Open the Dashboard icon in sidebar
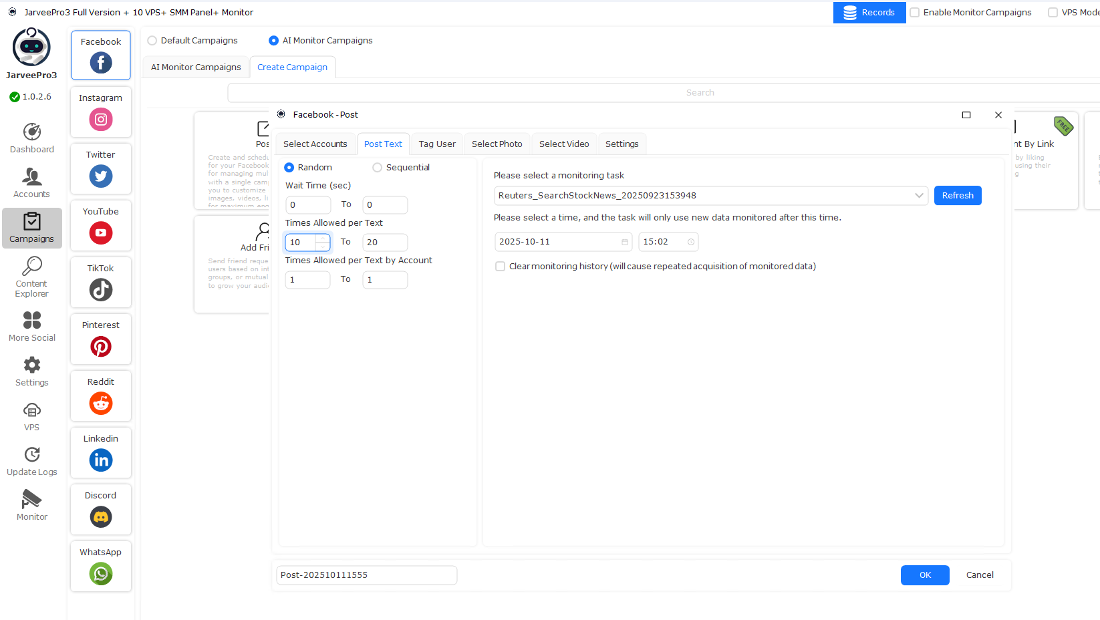The image size is (1100, 620). 31,132
